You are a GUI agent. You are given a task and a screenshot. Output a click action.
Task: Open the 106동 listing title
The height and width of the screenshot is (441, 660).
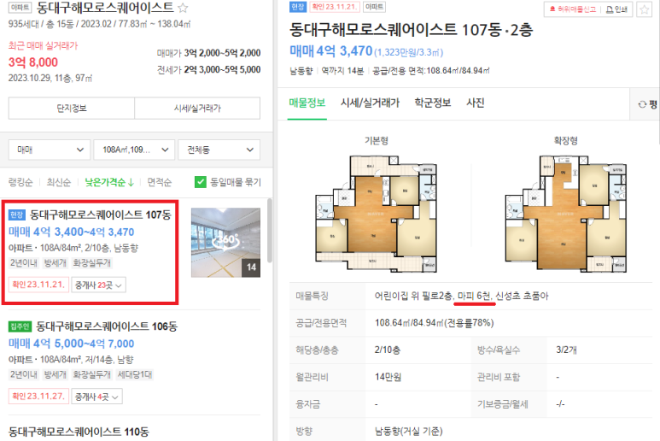click(x=107, y=326)
